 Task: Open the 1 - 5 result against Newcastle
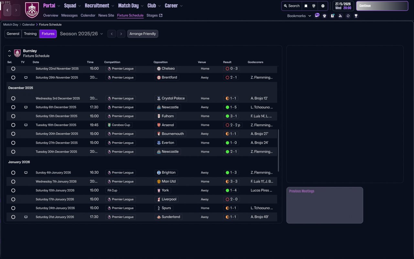(x=231, y=107)
